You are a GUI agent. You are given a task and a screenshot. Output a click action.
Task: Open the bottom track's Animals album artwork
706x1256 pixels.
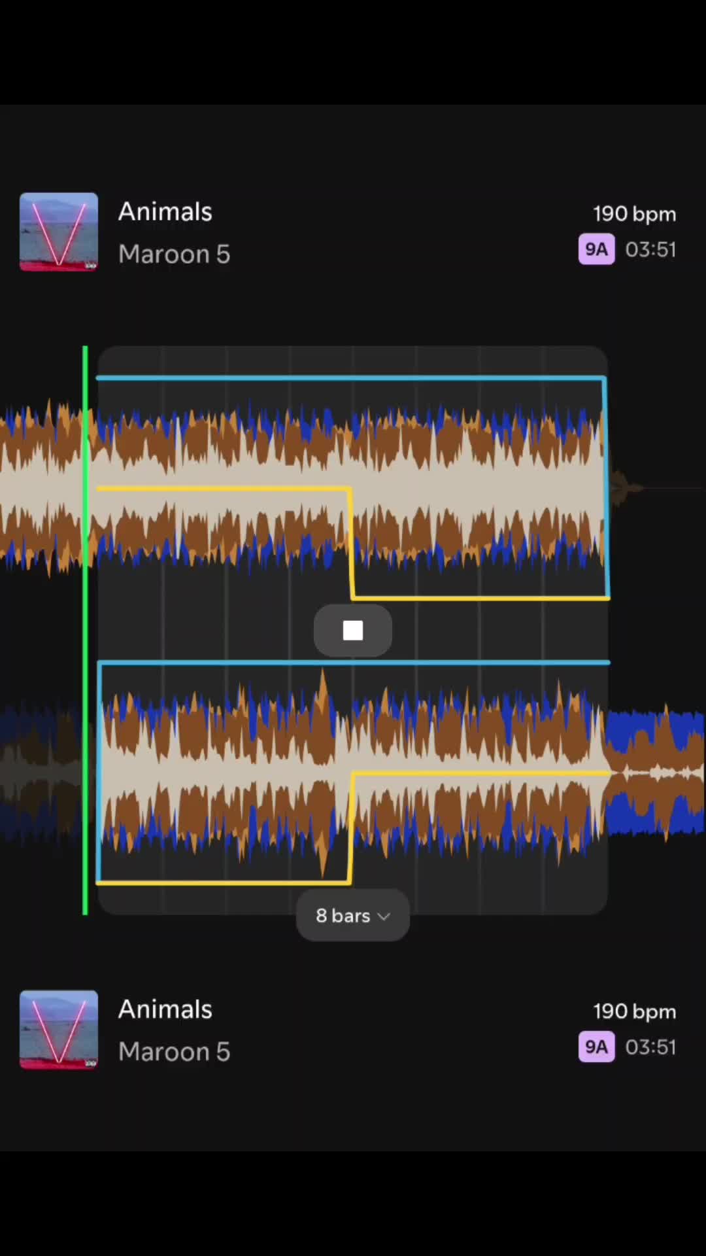(x=59, y=1030)
